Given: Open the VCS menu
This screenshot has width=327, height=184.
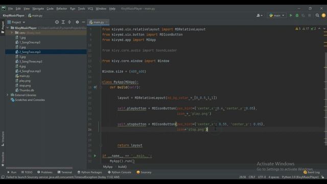Looking at the screenshot, I should 90,9.
